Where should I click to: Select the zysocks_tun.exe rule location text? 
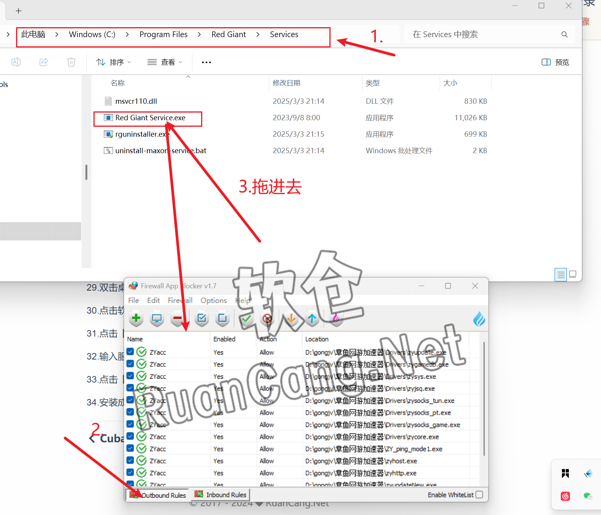pos(380,401)
